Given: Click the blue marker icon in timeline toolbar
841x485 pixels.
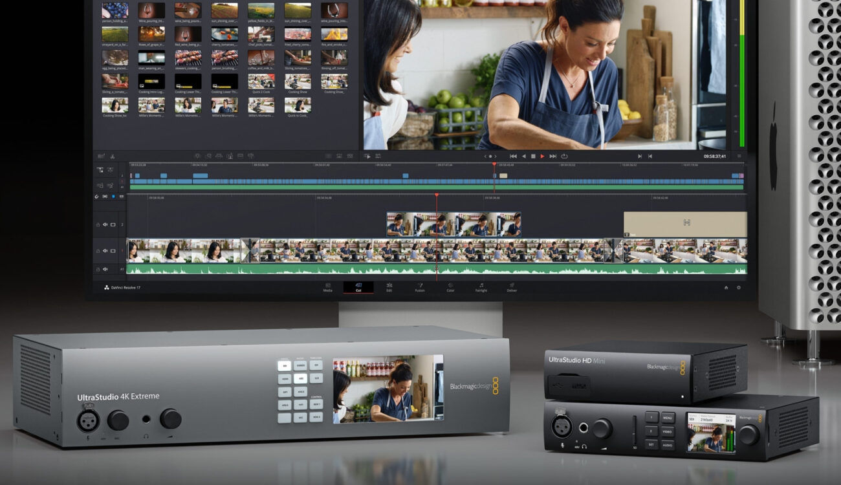Looking at the screenshot, I should click(x=113, y=197).
